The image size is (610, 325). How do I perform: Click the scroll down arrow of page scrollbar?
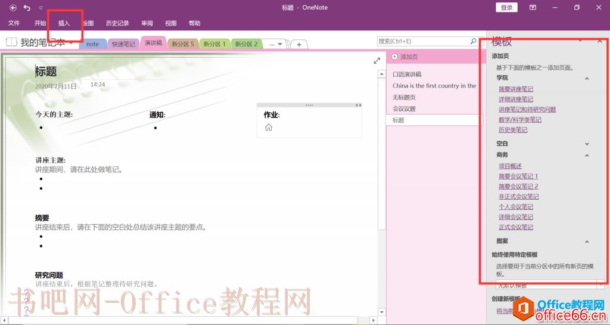click(382, 312)
